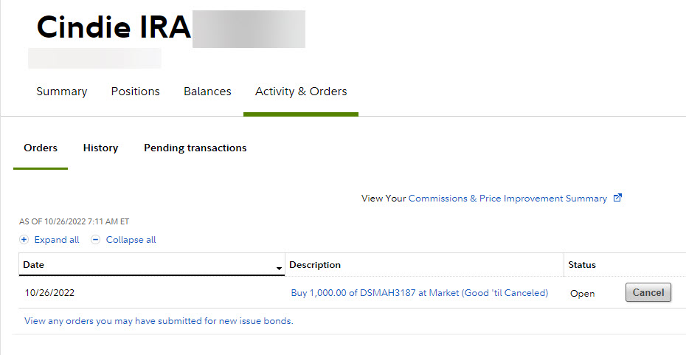This screenshot has width=686, height=355.
Task: Click the Description column header
Action: (315, 265)
